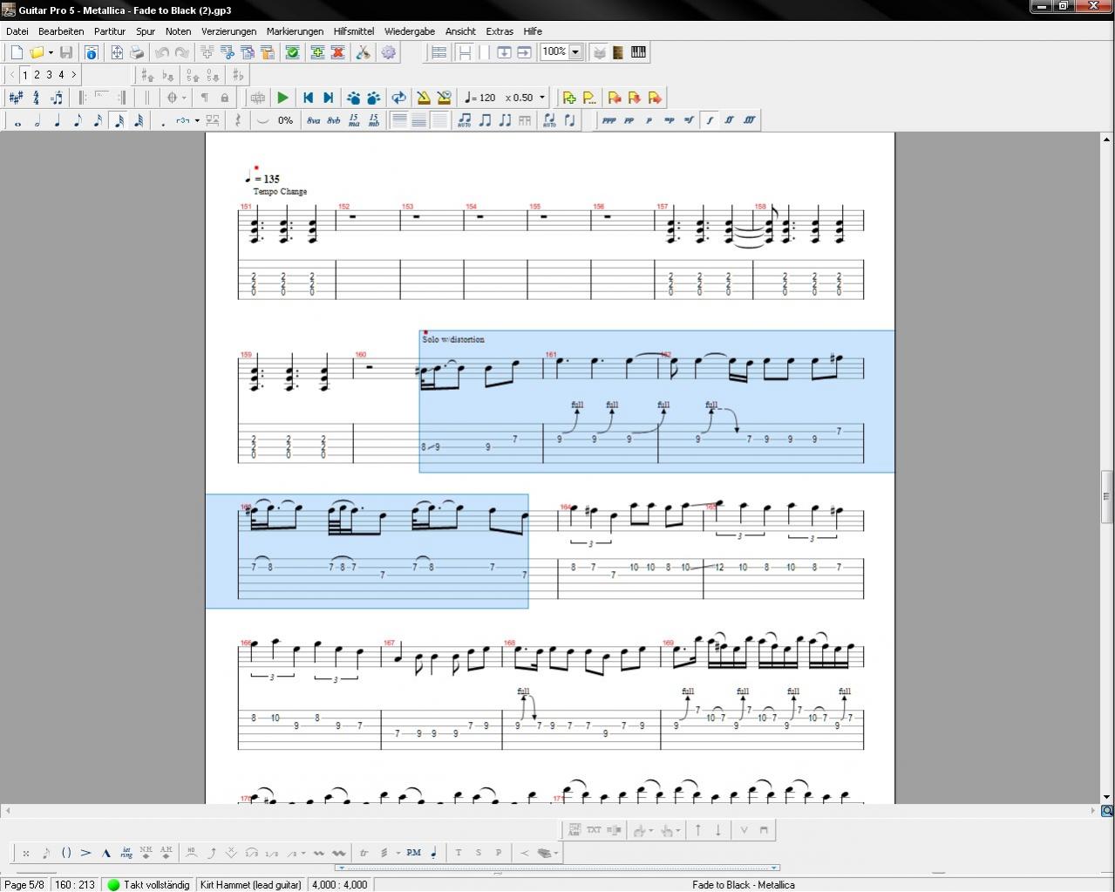The image size is (1115, 892).
Task: Open the Datei menu
Action: tap(17, 31)
